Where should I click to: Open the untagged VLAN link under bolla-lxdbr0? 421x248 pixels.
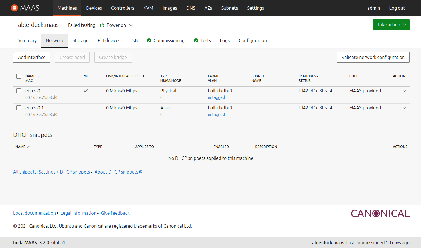point(216,97)
